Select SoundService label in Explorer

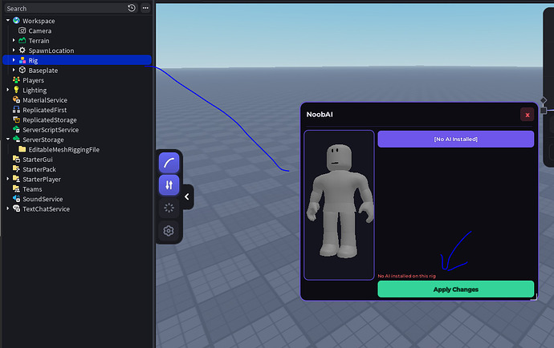(x=43, y=199)
